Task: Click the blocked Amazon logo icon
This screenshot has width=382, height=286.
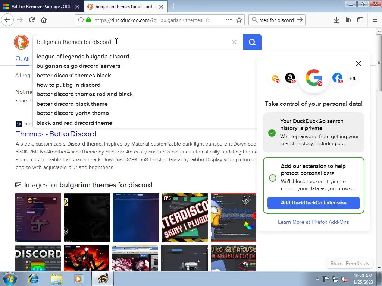Action: 290,78
